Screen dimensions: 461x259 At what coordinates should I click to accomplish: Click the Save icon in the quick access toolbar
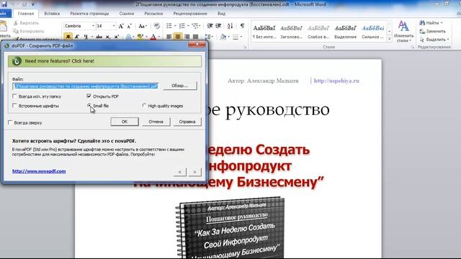pos(4,4)
